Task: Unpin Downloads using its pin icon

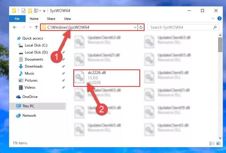Action: (63, 66)
